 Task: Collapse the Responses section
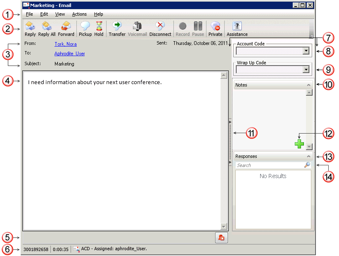pos(308,157)
